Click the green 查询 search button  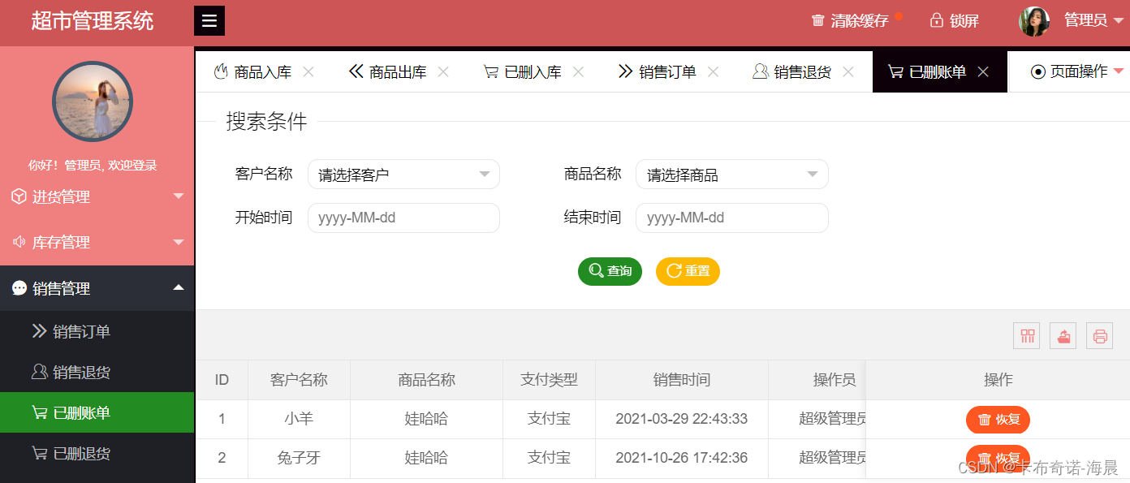click(610, 271)
